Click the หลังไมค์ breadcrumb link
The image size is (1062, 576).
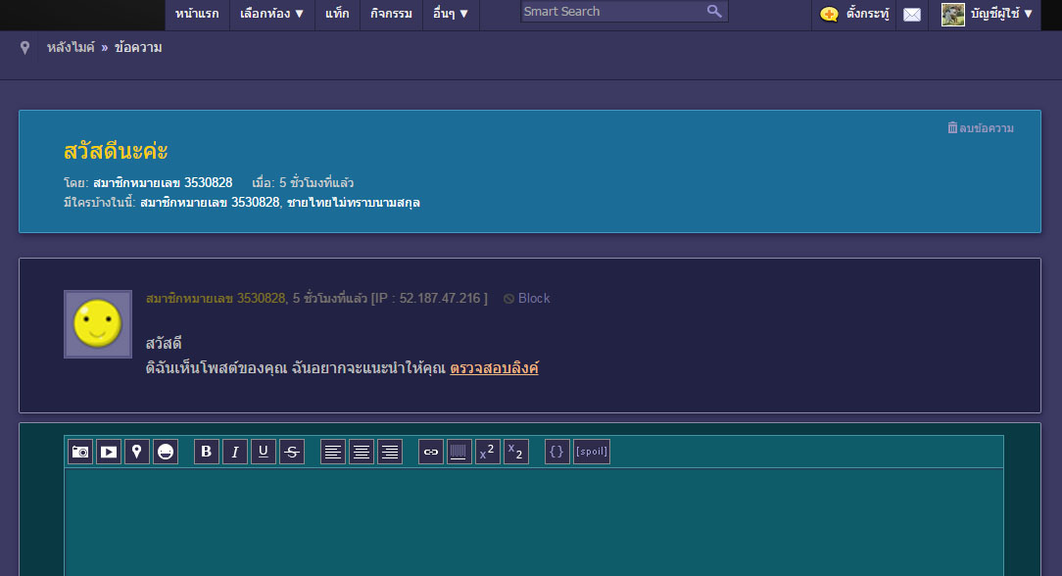(71, 47)
